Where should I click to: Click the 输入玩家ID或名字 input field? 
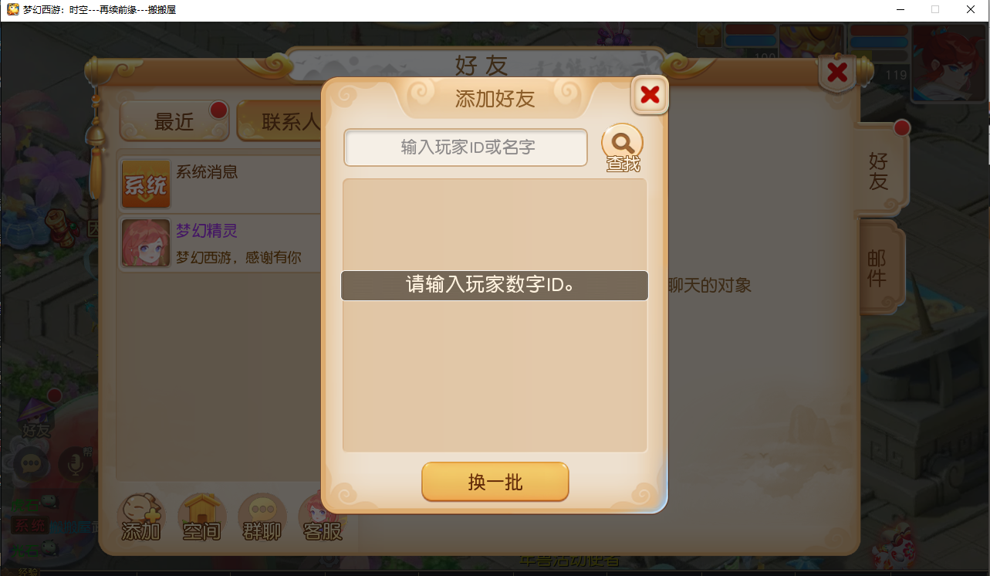pyautogui.click(x=466, y=147)
